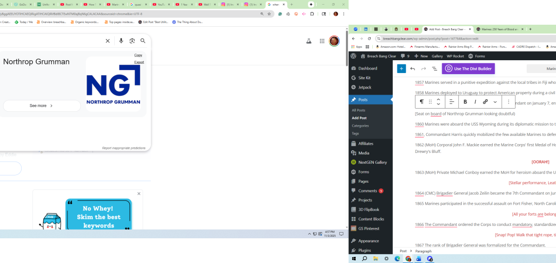
Task: Start voice search with the microphone icon
Action: pos(121,41)
